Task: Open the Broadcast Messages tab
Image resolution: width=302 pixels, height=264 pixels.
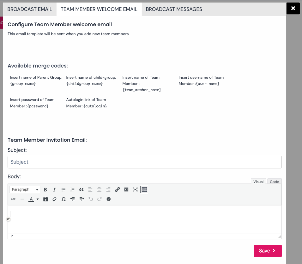Action: point(174,9)
